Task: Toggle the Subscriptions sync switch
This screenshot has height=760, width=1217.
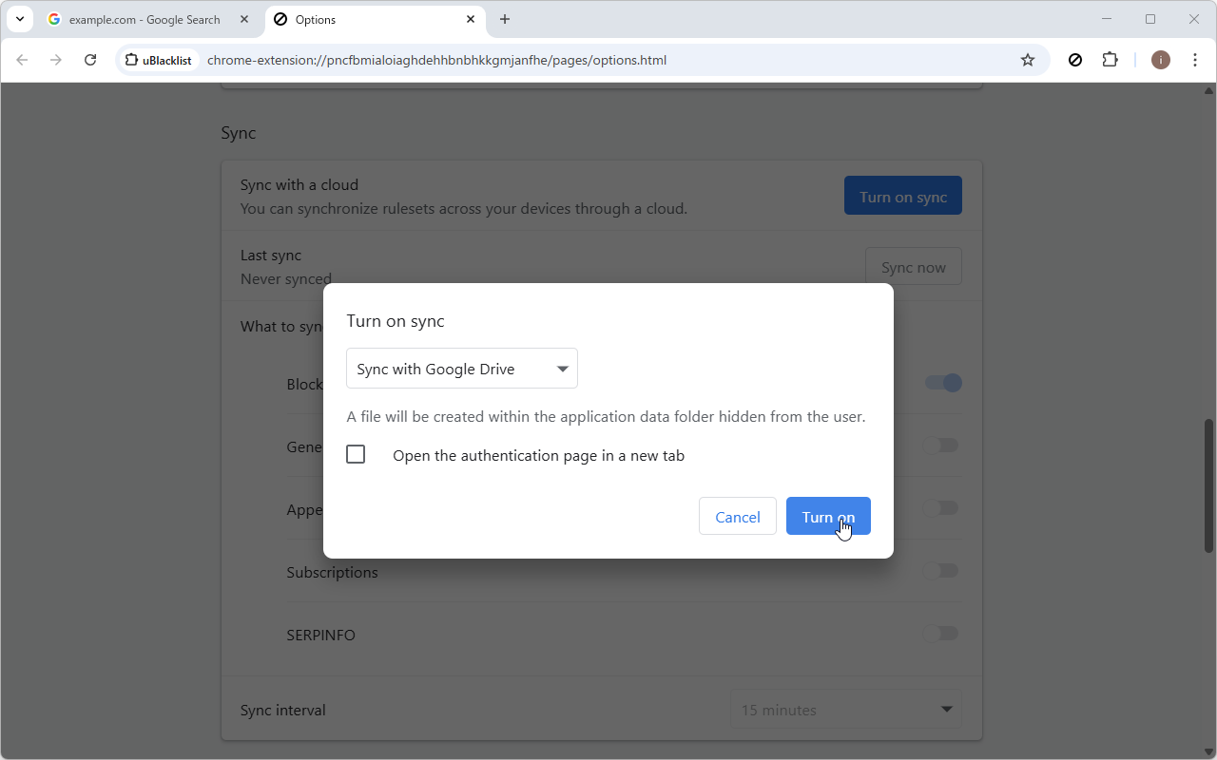Action: 940,571
